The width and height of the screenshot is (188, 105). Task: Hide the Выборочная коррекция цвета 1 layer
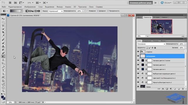(138, 73)
